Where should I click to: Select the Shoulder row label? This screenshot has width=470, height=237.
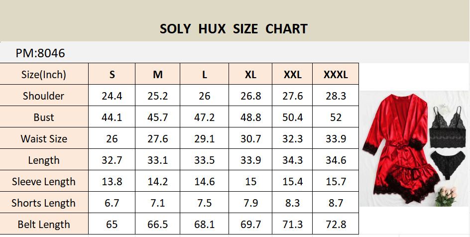[44, 96]
